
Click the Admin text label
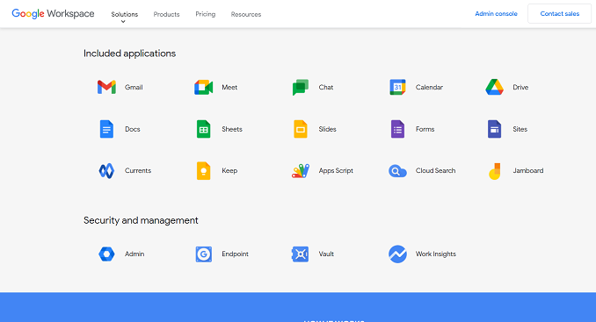[134, 254]
